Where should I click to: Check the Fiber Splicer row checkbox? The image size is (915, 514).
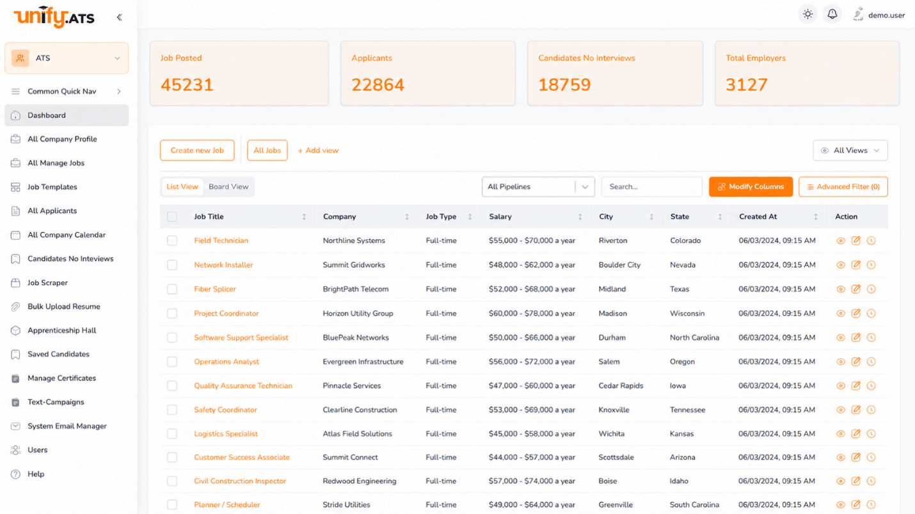[172, 290]
